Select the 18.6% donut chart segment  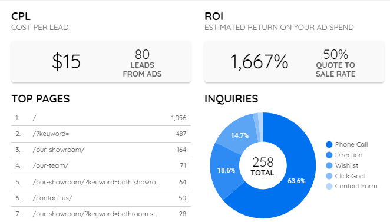pyautogui.click(x=226, y=170)
